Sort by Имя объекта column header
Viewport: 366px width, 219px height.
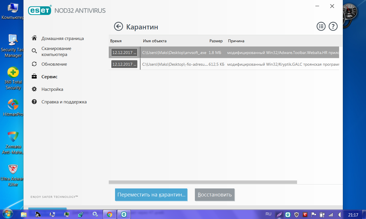tap(155, 41)
